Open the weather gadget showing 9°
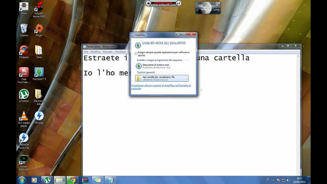Screen dimensions: 327x184 (208, 8)
